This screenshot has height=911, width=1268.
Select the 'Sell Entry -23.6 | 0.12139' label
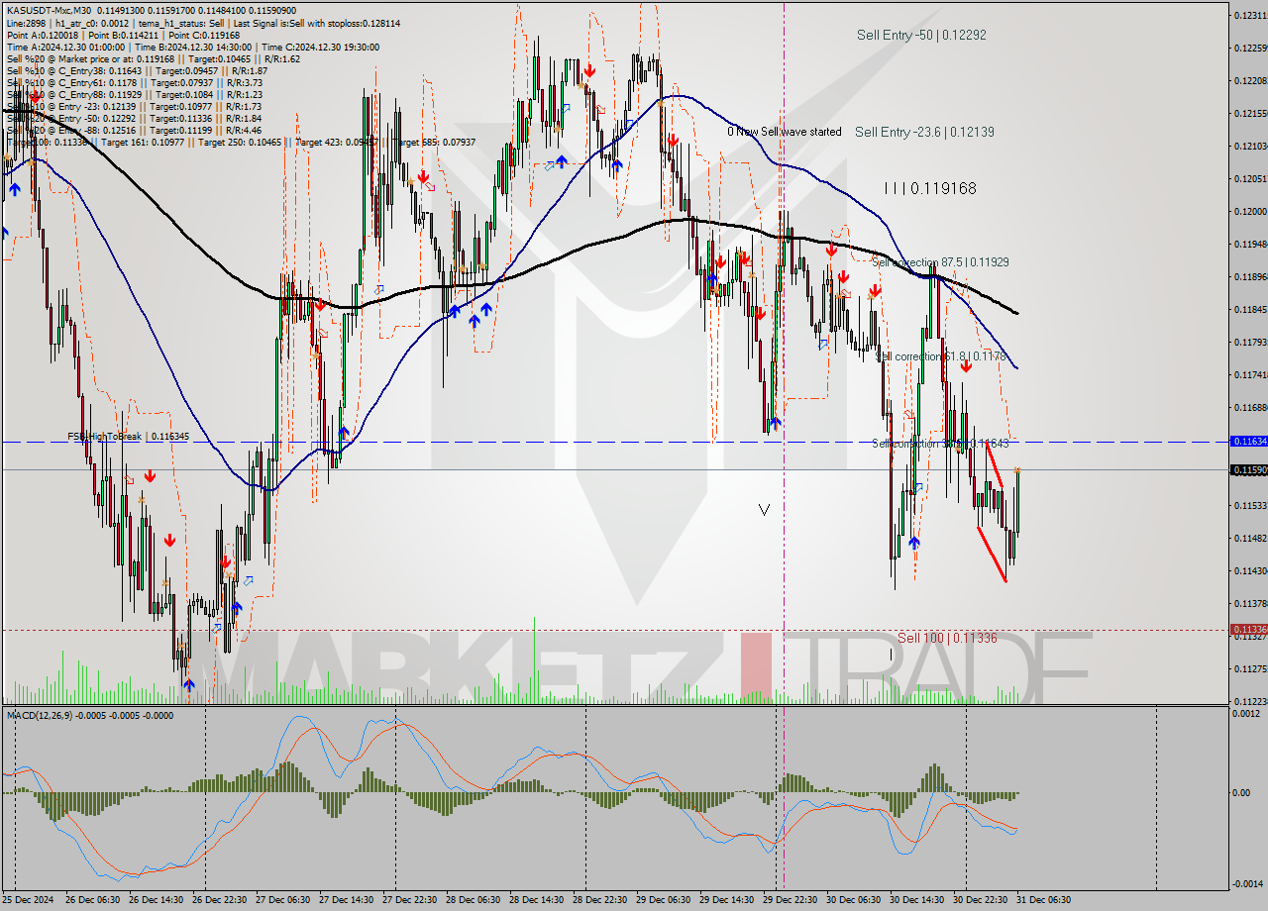point(924,132)
